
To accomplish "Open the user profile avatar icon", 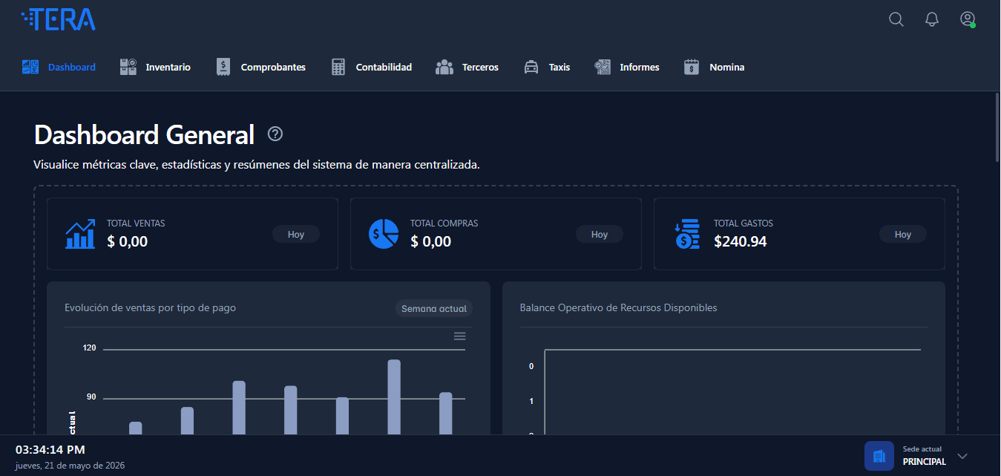I will pos(968,19).
